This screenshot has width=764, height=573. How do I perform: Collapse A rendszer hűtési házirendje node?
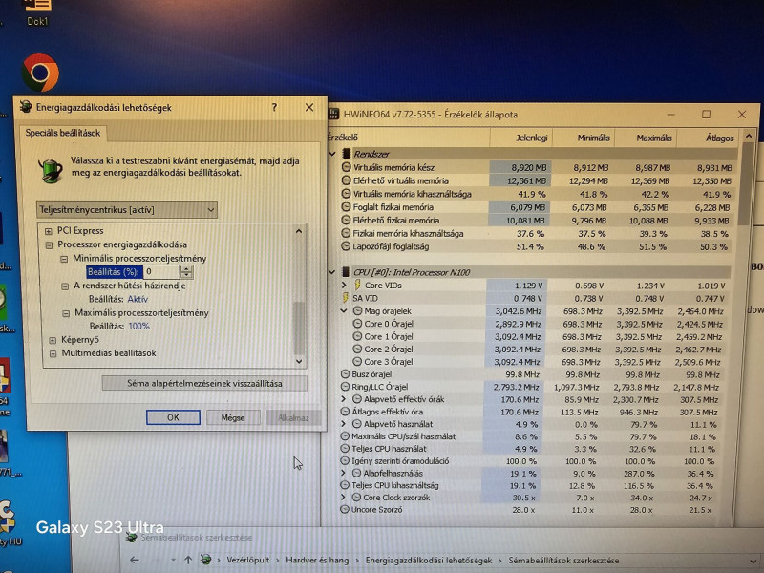65,286
